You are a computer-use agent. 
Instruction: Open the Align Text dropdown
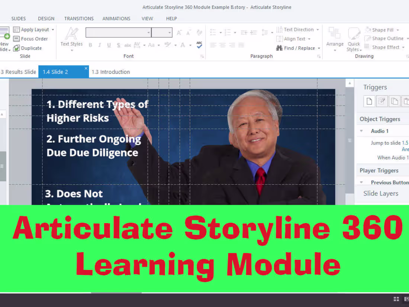(x=293, y=39)
